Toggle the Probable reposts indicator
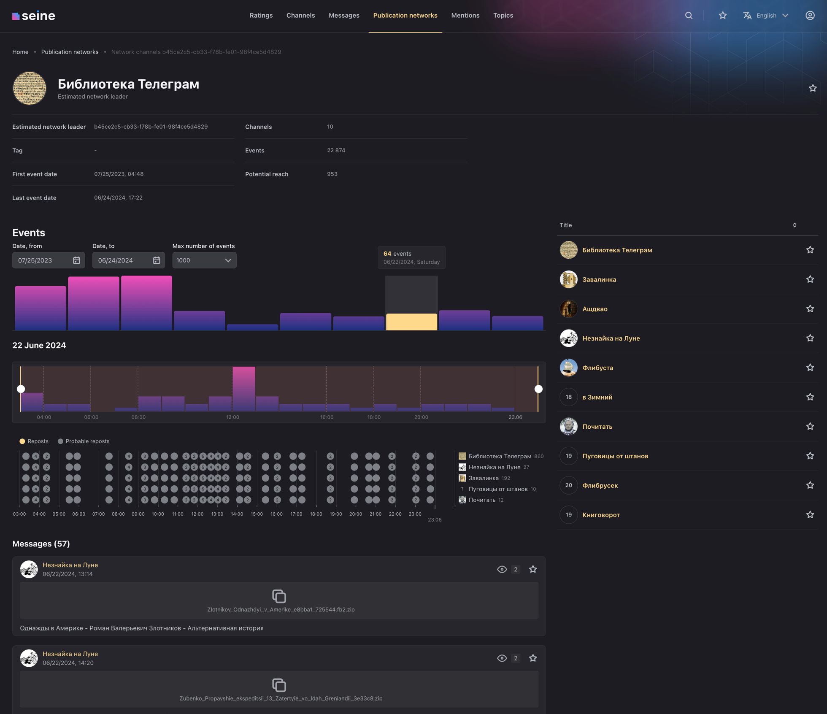The height and width of the screenshot is (714, 827). tap(60, 441)
